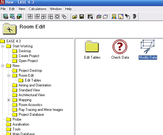Select the New folder in the tree

click(16, 66)
